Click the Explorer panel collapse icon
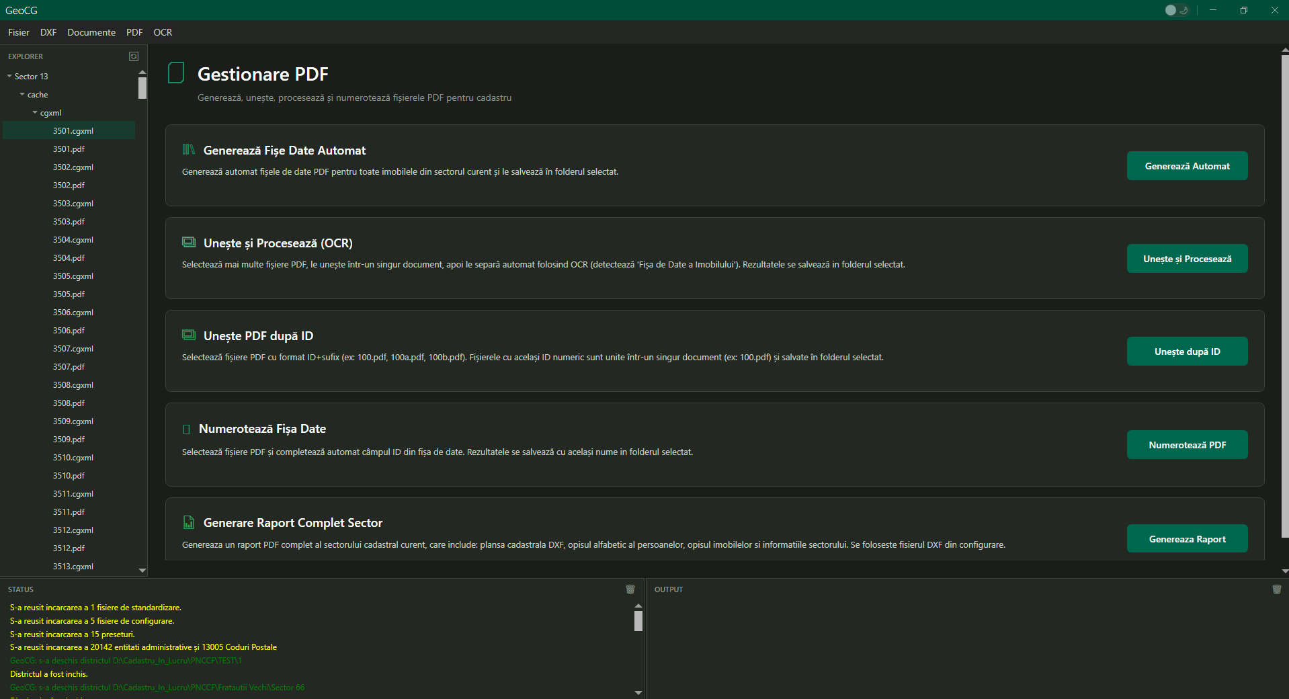Screen dimensions: 1289x699 click(x=134, y=56)
